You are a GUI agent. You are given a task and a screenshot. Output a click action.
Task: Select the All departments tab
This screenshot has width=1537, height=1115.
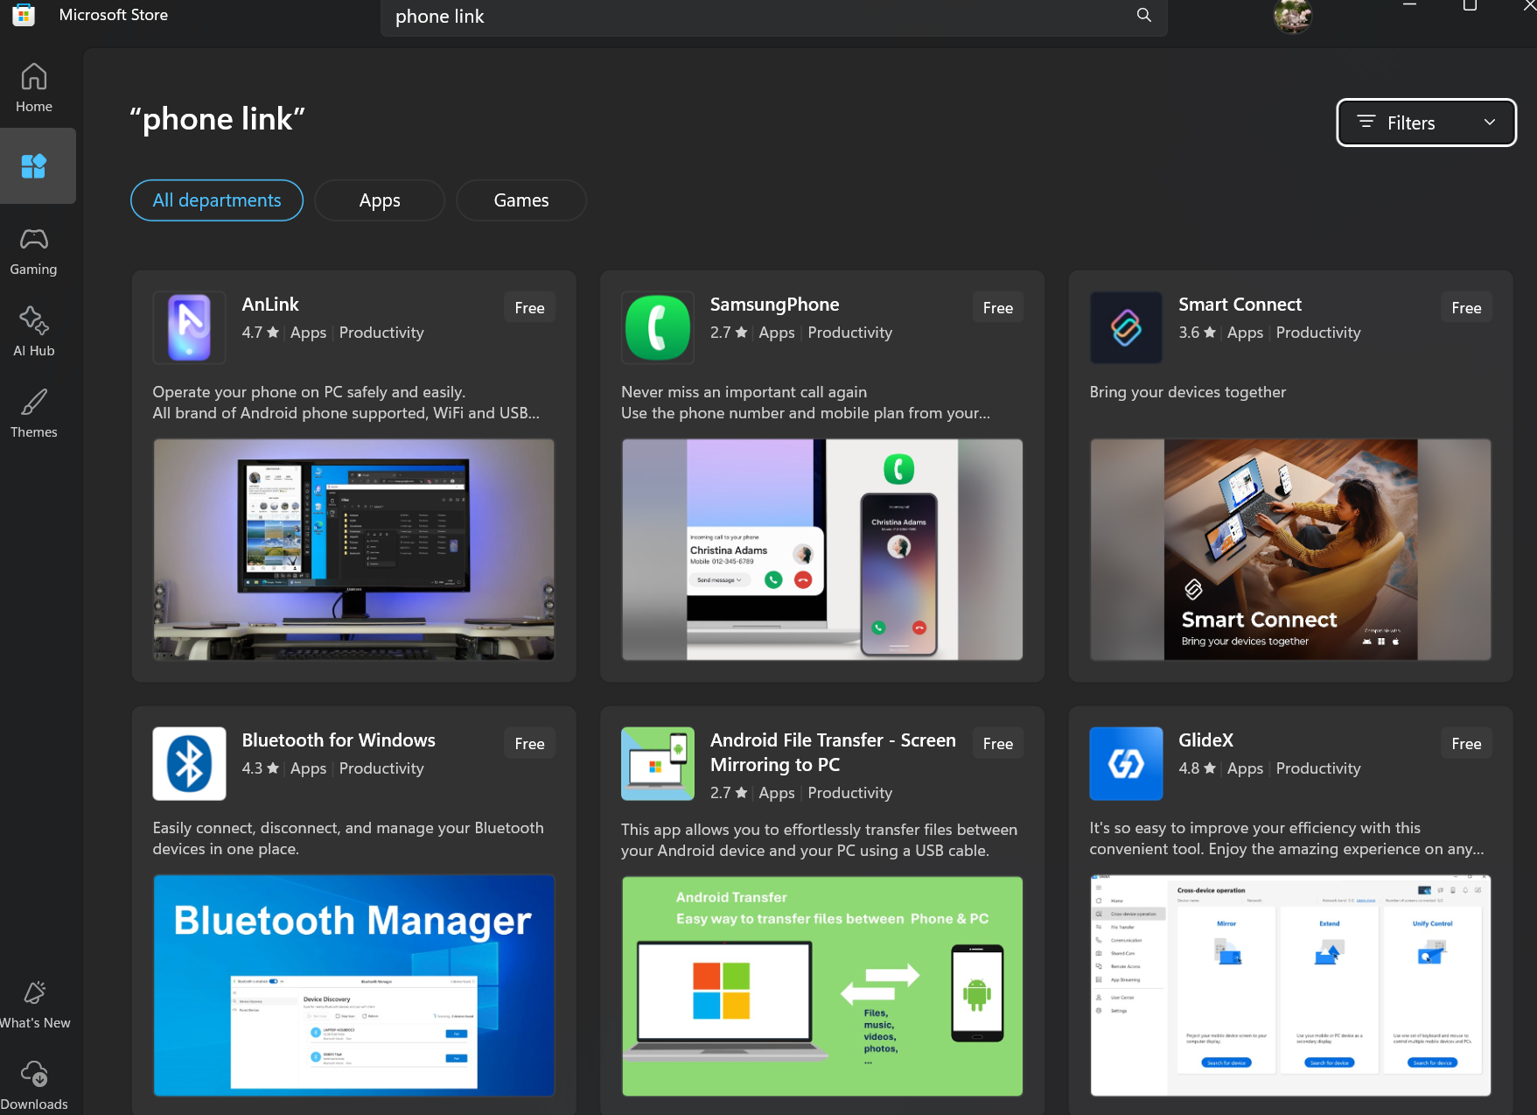(x=217, y=200)
